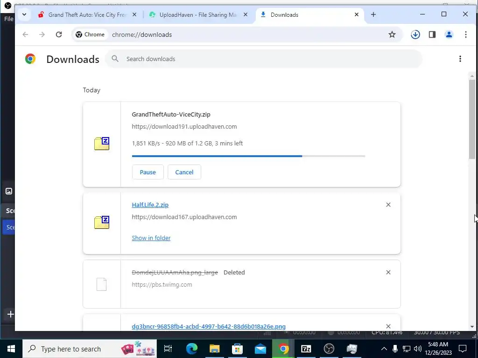Click the Chrome site info chip

pos(90,34)
